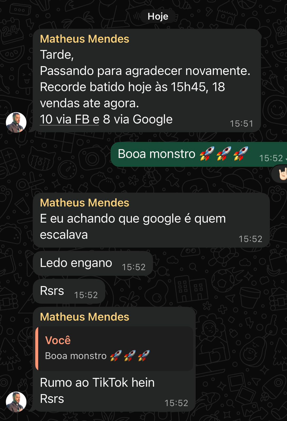Open Matheus Mendes avatar beside first message

[x=16, y=122]
